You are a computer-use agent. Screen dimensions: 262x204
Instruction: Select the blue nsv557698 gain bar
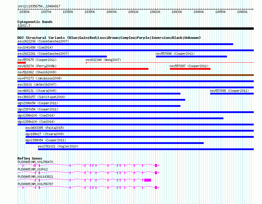pyautogui.click(x=232, y=94)
